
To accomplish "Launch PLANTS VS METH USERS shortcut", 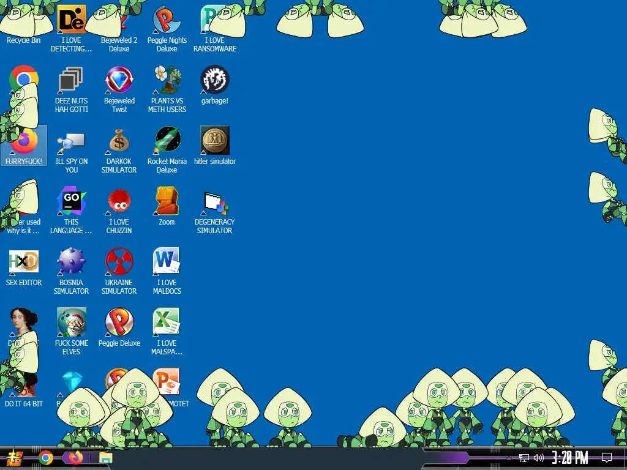I will pos(167,89).
